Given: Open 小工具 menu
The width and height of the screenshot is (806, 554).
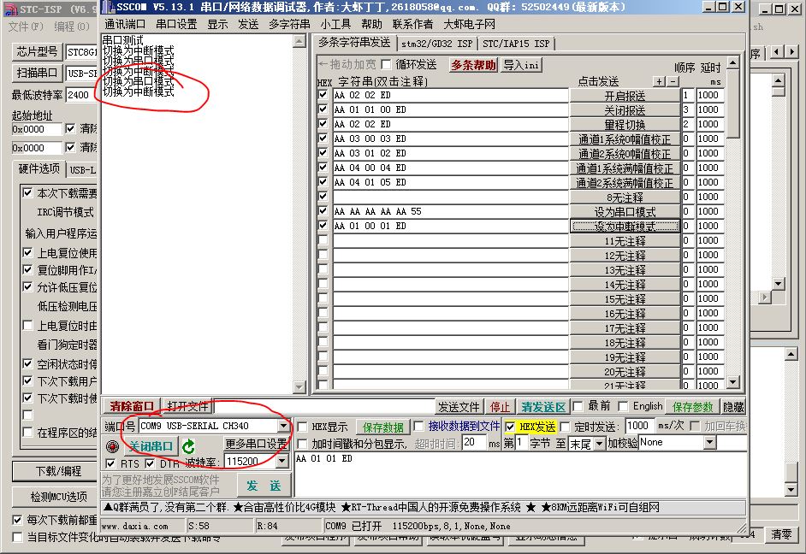Looking at the screenshot, I should point(335,24).
